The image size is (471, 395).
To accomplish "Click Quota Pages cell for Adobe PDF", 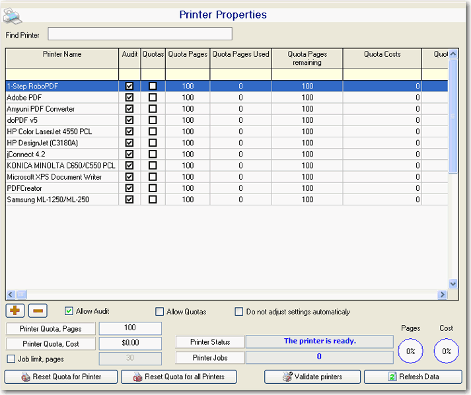I will [x=188, y=98].
